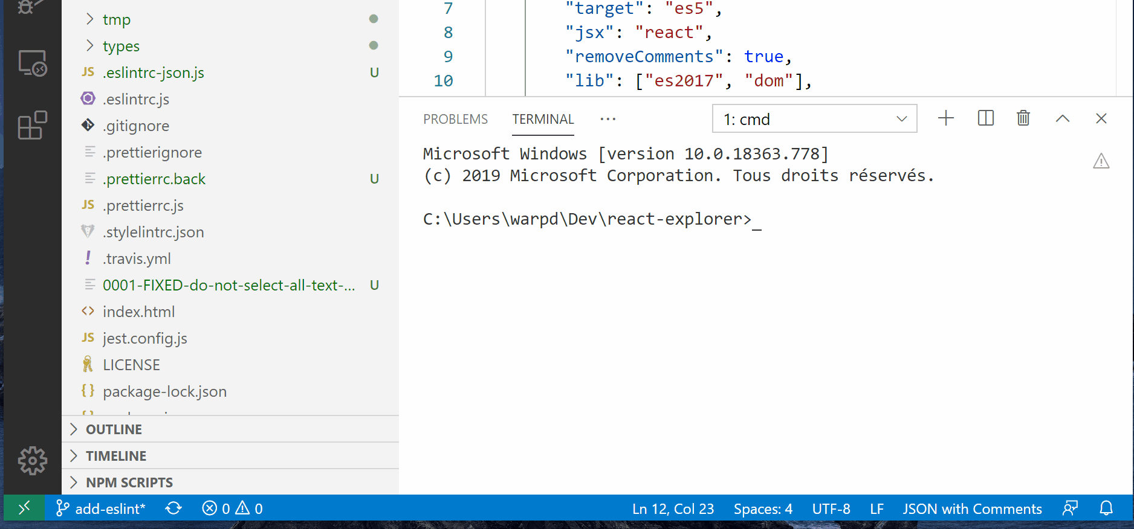This screenshot has width=1134, height=529.
Task: Click line number 10 in the gutter
Action: pos(444,81)
